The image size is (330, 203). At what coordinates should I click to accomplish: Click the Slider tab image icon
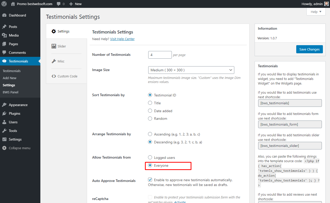(54, 46)
